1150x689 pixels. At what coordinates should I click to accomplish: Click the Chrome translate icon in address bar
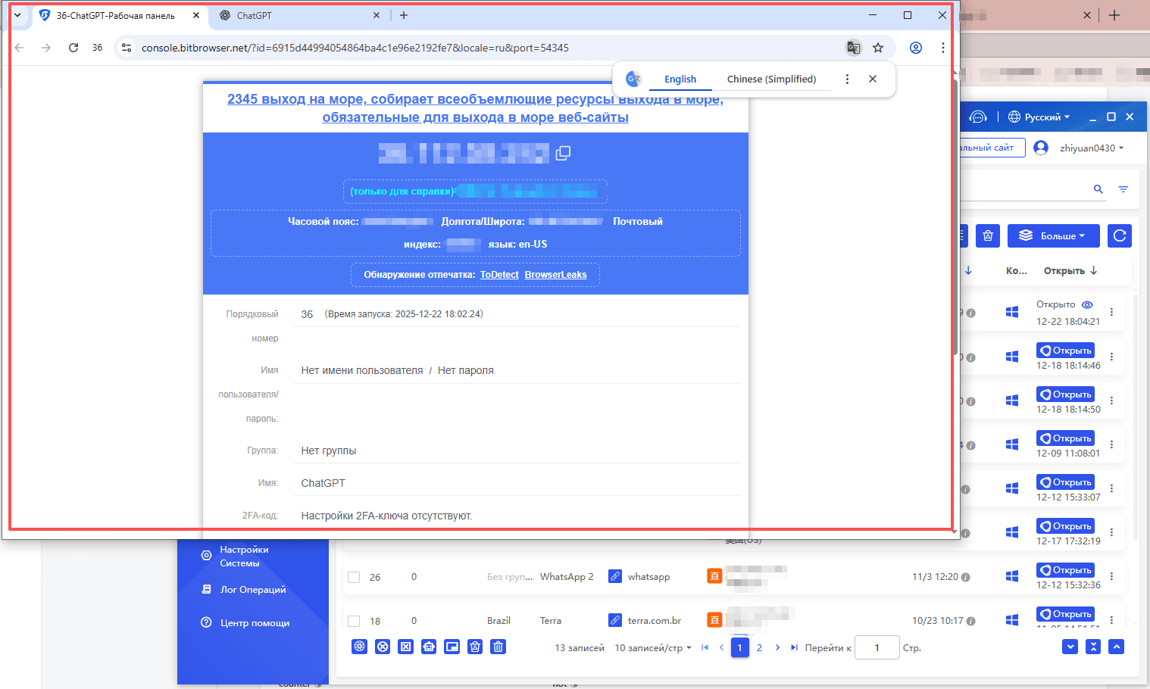pyautogui.click(x=854, y=48)
